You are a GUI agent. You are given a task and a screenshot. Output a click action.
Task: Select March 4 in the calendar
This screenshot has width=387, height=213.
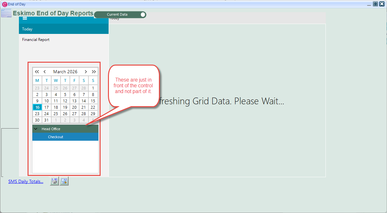[x=56, y=94]
